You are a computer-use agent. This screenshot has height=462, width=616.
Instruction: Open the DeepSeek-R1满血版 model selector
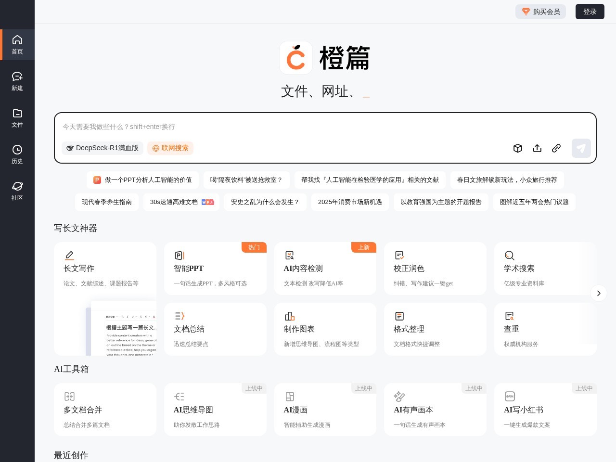(x=103, y=148)
